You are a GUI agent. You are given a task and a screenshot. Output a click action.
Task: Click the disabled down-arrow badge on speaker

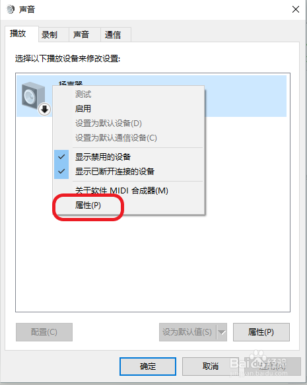(x=44, y=110)
